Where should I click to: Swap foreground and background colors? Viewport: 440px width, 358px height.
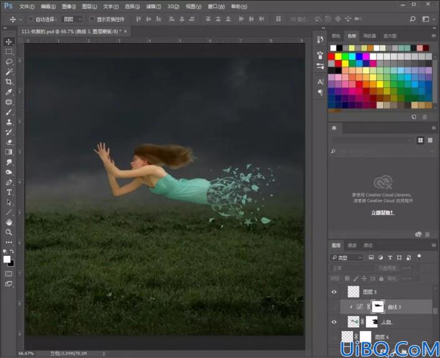click(12, 251)
